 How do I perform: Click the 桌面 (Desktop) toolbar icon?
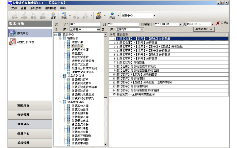point(53,15)
